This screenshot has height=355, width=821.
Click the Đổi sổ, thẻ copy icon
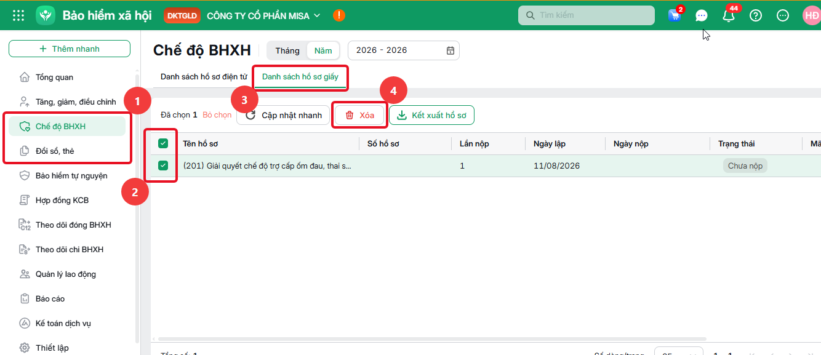[x=25, y=151]
